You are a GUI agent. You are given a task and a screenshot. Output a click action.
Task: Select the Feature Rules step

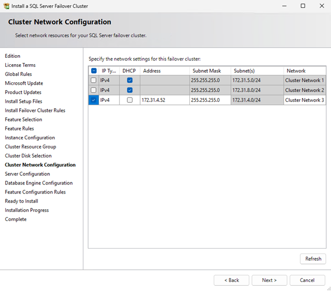coord(20,128)
